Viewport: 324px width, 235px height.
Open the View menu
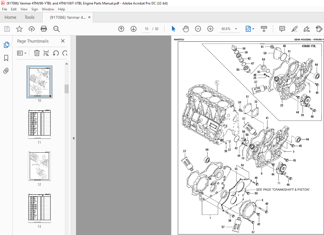pyautogui.click(x=24, y=9)
